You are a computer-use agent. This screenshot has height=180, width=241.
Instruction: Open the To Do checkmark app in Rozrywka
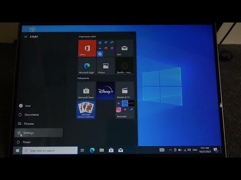[131, 109]
